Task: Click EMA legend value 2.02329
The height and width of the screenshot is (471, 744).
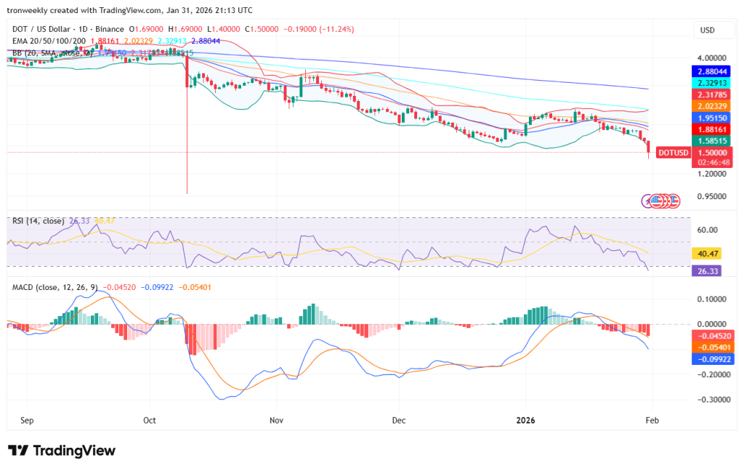Action: pos(139,41)
